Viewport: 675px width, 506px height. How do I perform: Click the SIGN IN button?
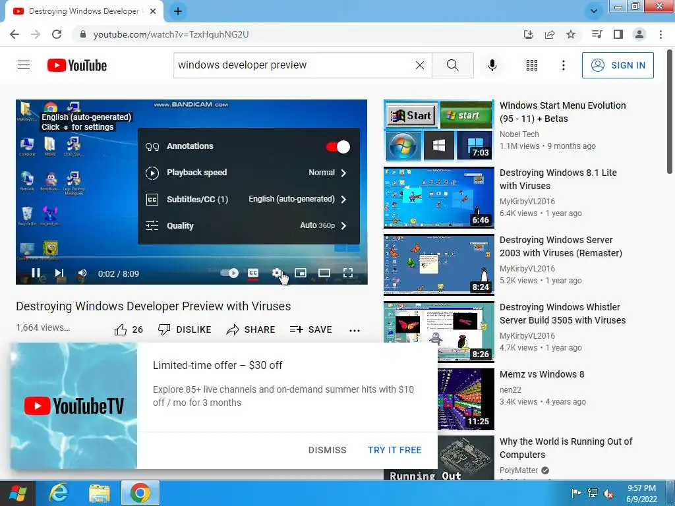(617, 65)
